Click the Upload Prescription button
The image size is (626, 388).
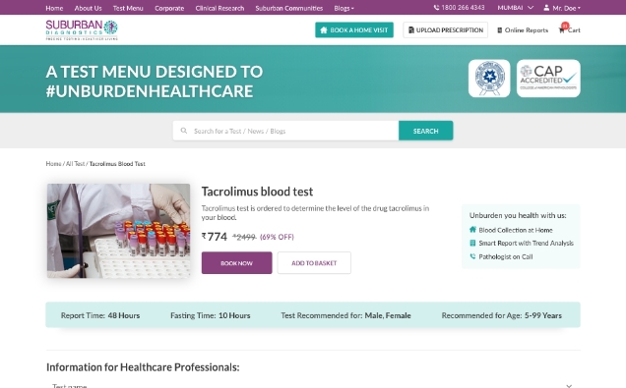pos(445,29)
